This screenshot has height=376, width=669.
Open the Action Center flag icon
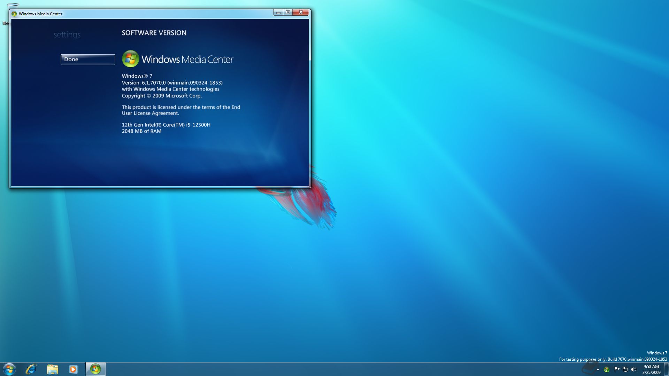click(617, 369)
